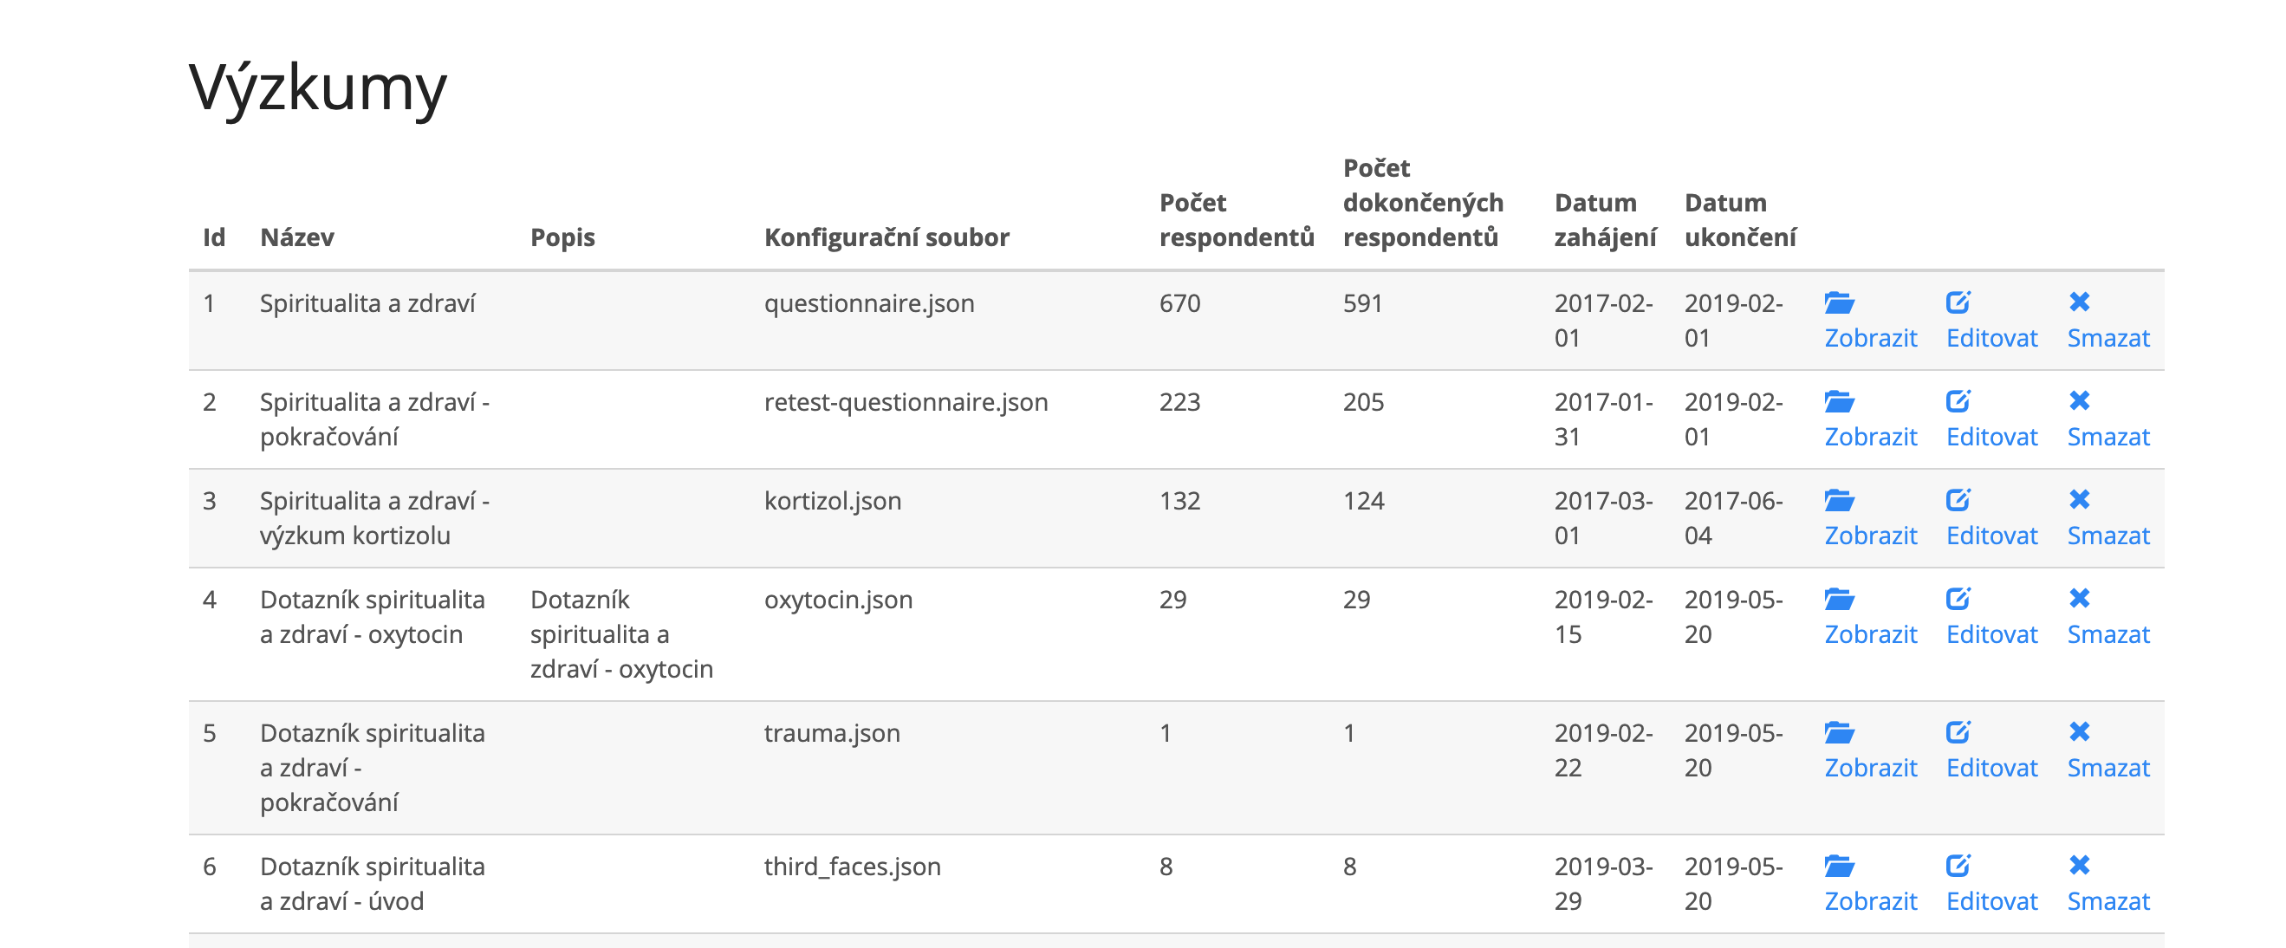Click the Konfigurační soubor column header
The image size is (2286, 948).
pyautogui.click(x=886, y=237)
